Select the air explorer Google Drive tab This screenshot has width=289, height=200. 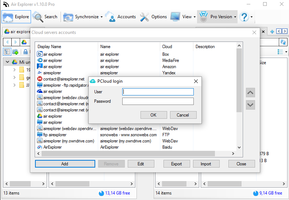pos(17,32)
